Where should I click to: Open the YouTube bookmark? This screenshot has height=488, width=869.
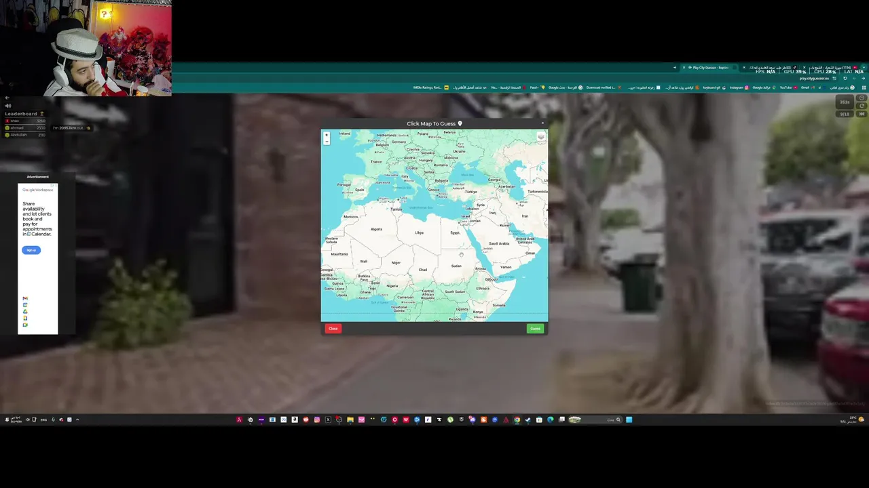(x=788, y=87)
